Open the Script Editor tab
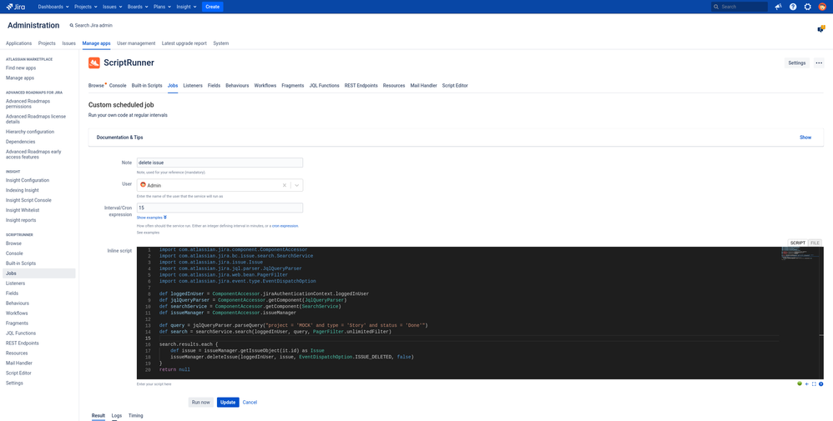Image resolution: width=833 pixels, height=421 pixels. [x=455, y=86]
